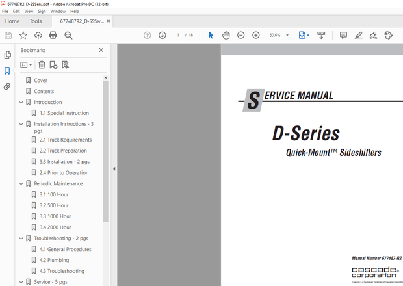
Task: Collapse Installation Instructions bookmark group
Action: (21, 124)
